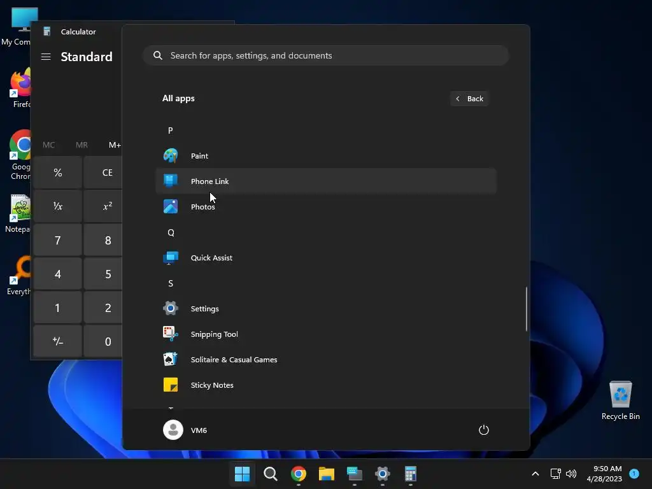Click the Back button in All apps

pos(469,99)
